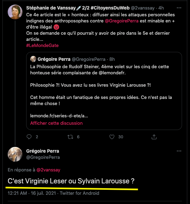Viewport: 190px width, 204px height.
Task: Click "Afficher cette discussion" link
Action: [56, 123]
